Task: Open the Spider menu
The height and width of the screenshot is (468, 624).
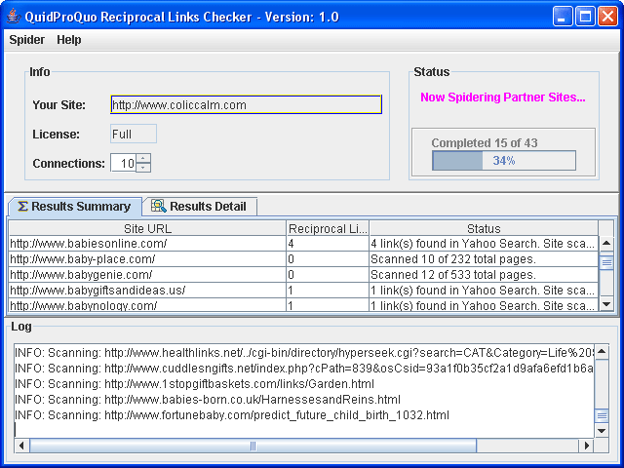Action: 26,40
